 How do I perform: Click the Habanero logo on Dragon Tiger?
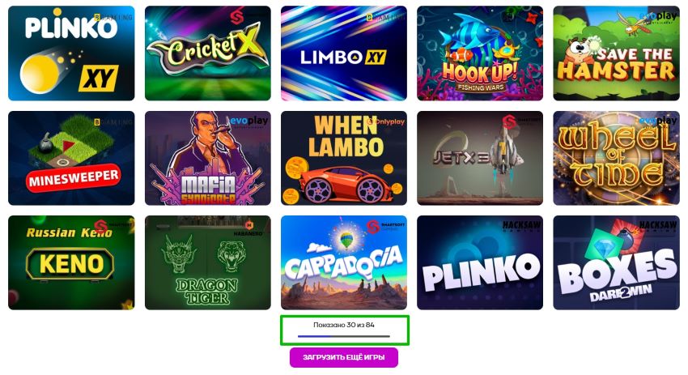tap(248, 228)
